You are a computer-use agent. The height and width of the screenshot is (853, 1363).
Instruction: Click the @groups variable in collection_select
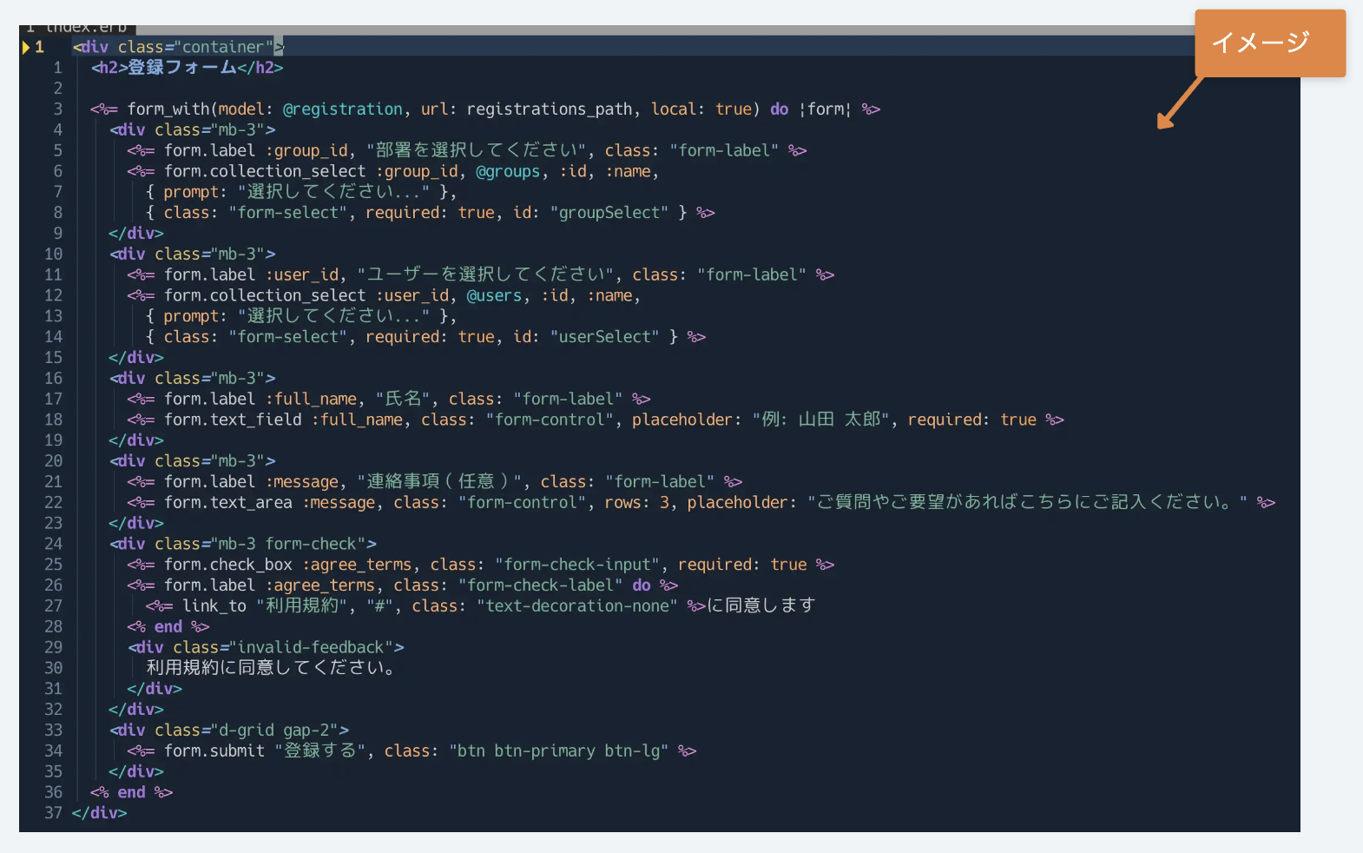click(507, 172)
